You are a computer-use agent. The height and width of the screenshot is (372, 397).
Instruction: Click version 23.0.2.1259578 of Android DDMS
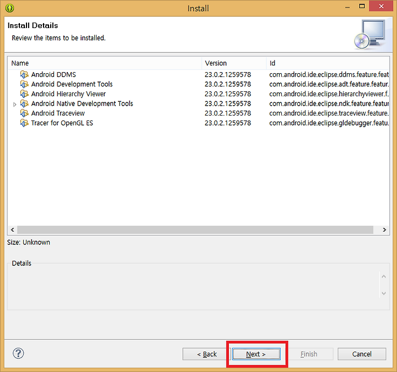(228, 74)
